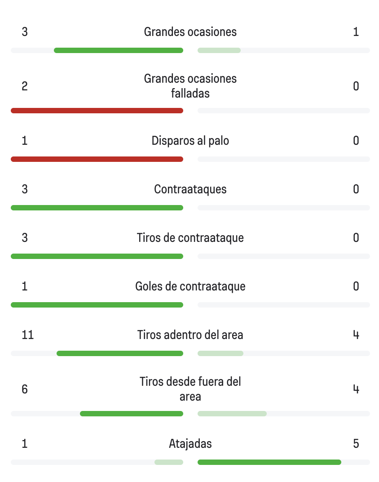379x482 pixels.
Task: Click the "Tiros desde fuera del area" label
Action: pos(190,389)
